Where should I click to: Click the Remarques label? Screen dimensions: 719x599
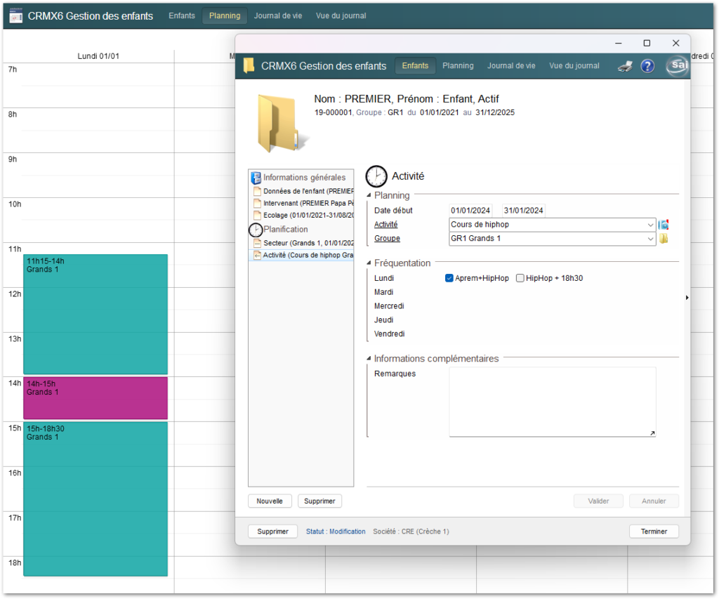point(395,374)
